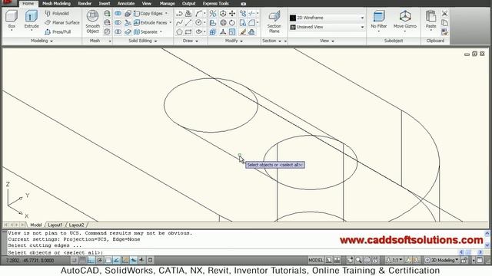
Task: Select the Polygon draw tool
Action: point(179,31)
